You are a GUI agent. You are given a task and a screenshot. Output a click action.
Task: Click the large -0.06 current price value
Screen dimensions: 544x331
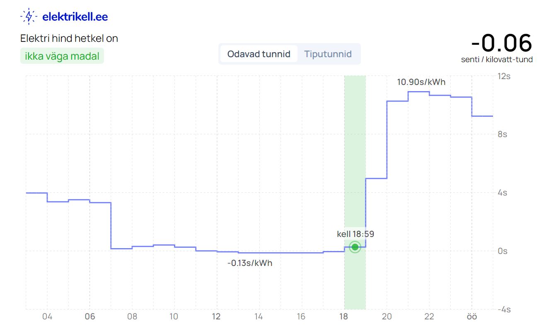point(501,43)
